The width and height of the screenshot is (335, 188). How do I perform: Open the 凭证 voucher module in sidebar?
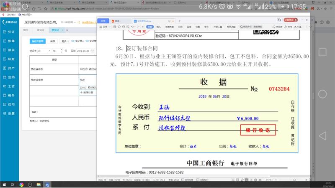pyautogui.click(x=9, y=31)
